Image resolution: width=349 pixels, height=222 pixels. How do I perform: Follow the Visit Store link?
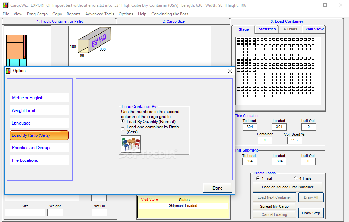pyautogui.click(x=149, y=199)
